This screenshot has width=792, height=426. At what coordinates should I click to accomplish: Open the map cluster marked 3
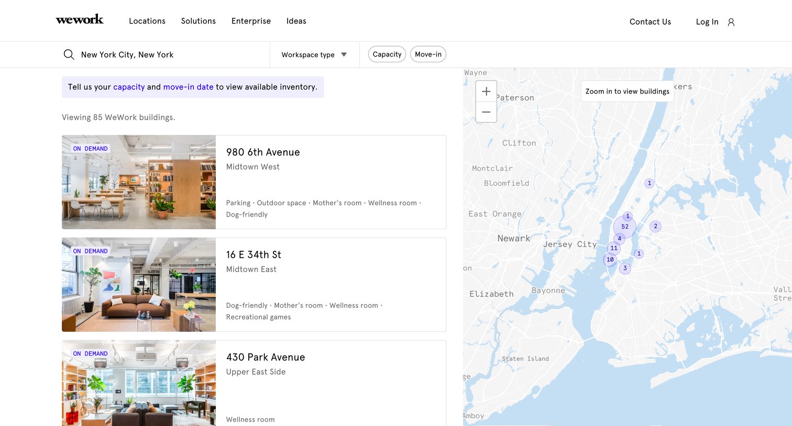(x=625, y=268)
